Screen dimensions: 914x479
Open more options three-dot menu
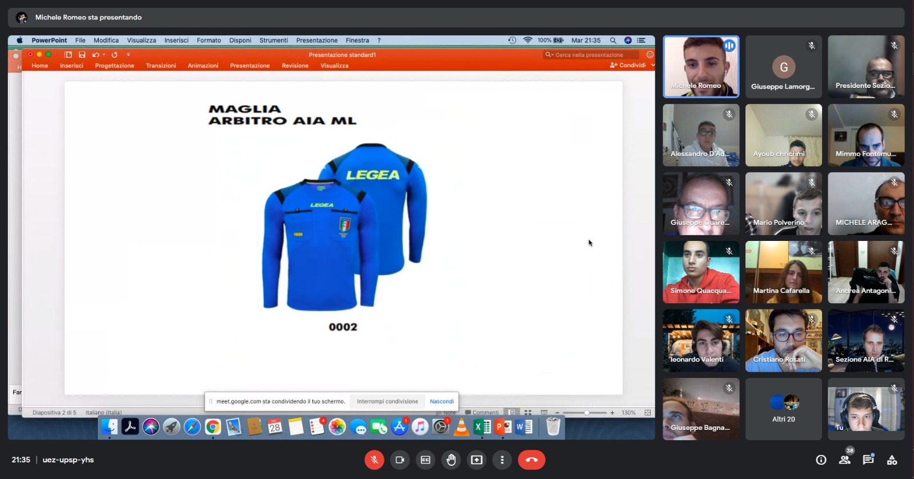pyautogui.click(x=502, y=460)
